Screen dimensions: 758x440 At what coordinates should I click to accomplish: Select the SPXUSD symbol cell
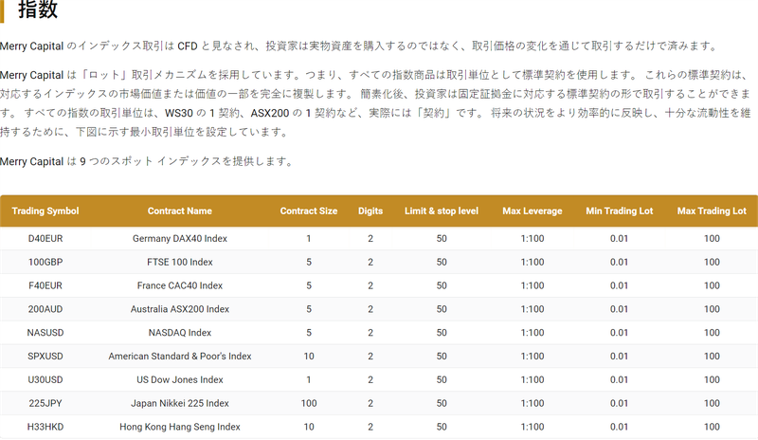(x=45, y=357)
